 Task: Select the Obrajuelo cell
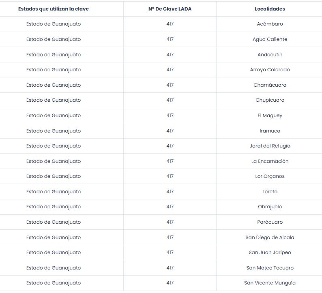[270, 207]
